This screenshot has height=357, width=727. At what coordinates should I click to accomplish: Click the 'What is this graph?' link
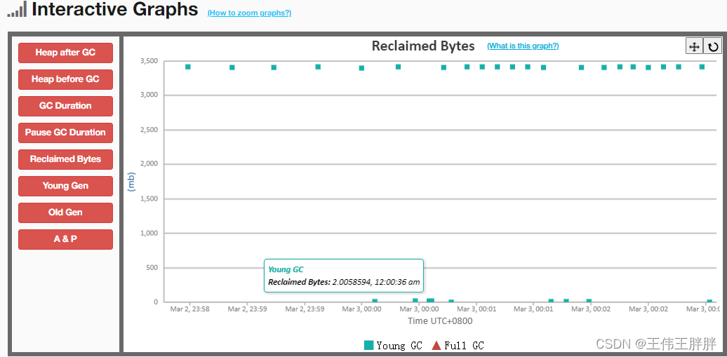pos(523,46)
